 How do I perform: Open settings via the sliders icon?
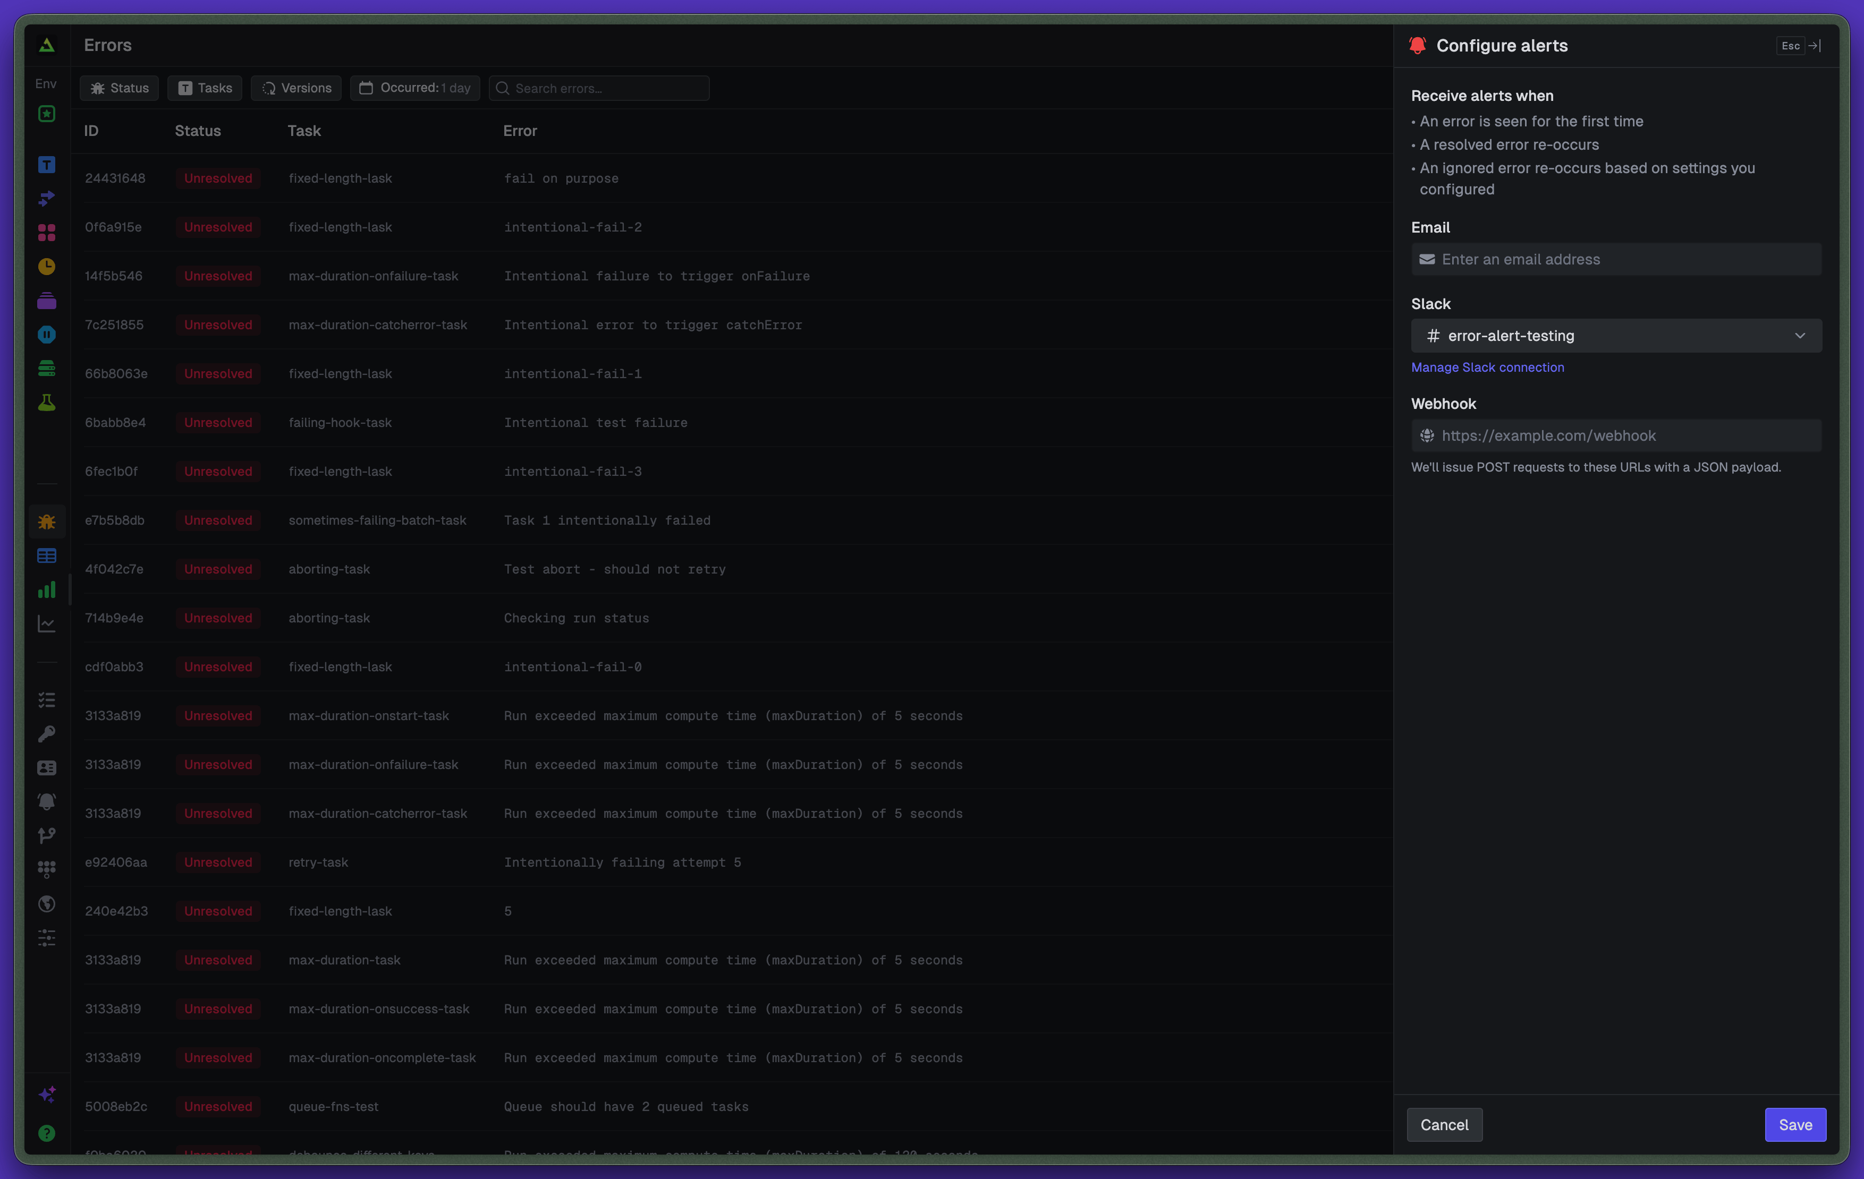click(46, 938)
